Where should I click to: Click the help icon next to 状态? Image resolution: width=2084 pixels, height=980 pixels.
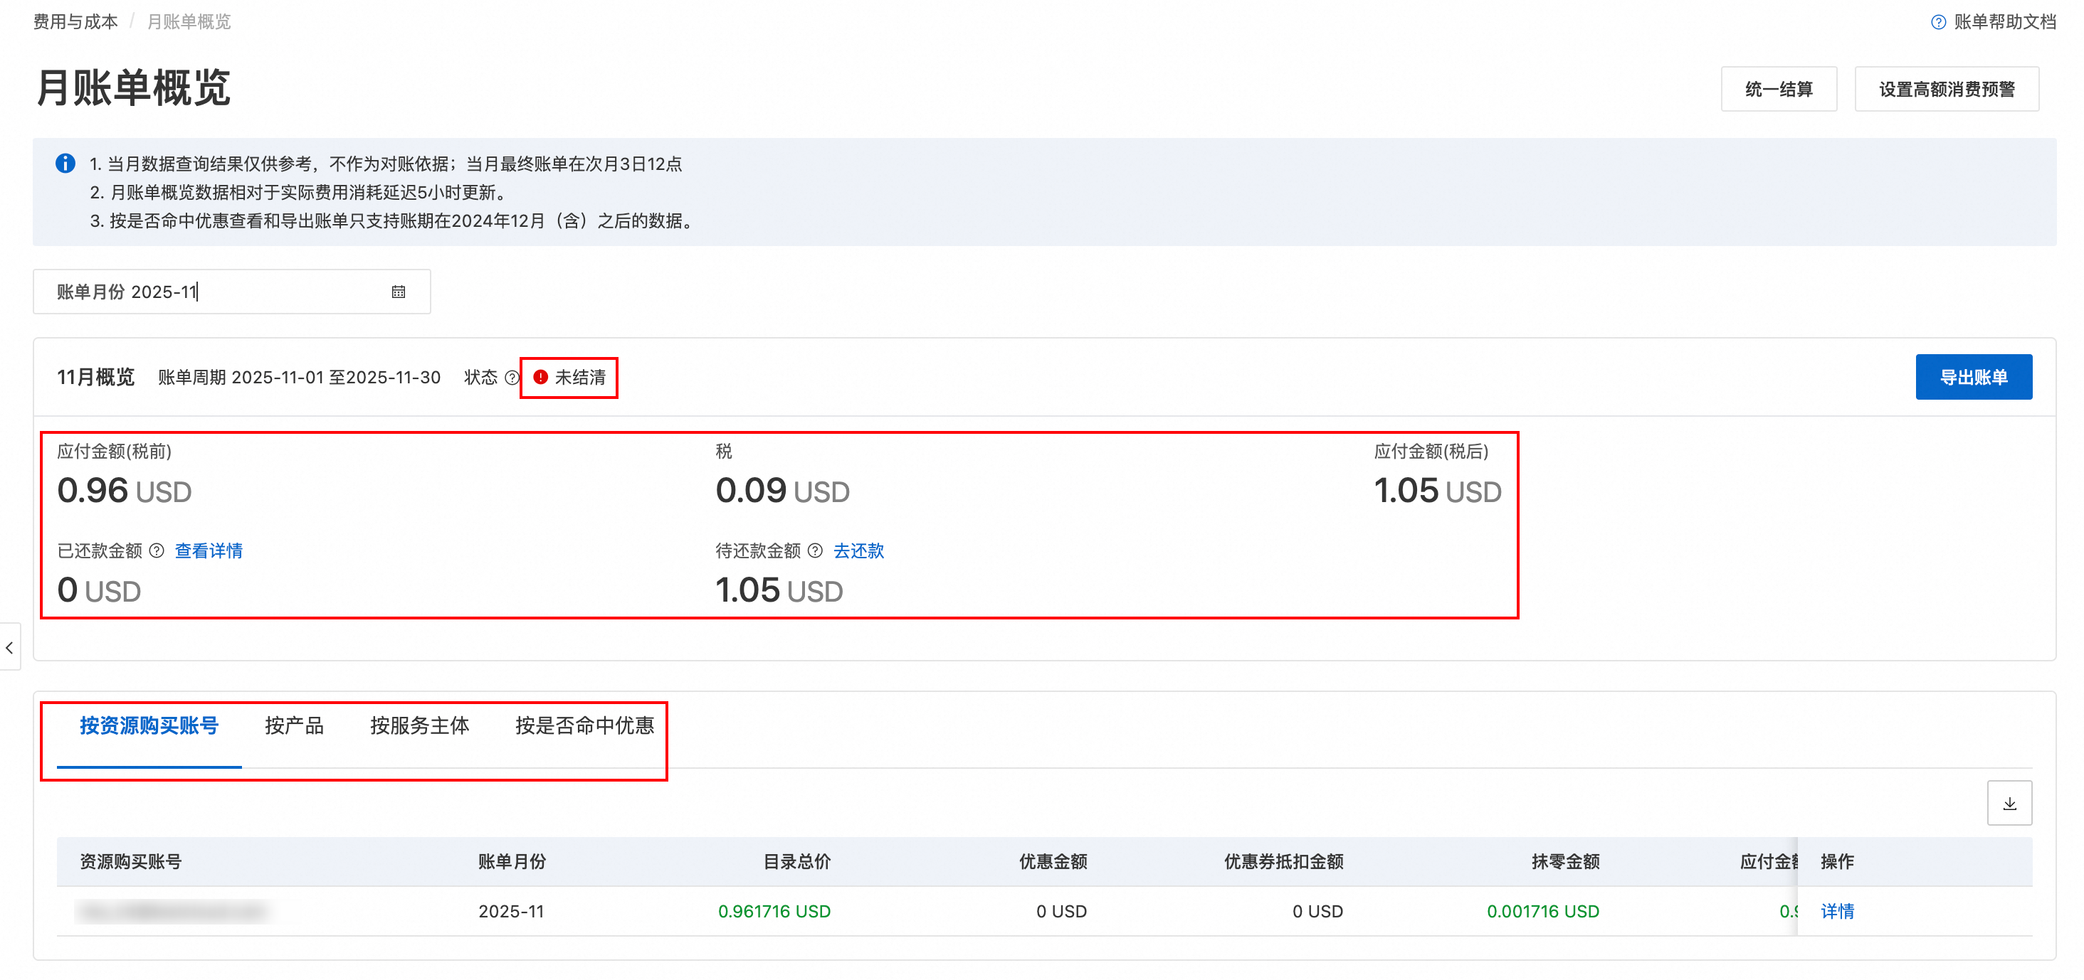click(x=511, y=378)
